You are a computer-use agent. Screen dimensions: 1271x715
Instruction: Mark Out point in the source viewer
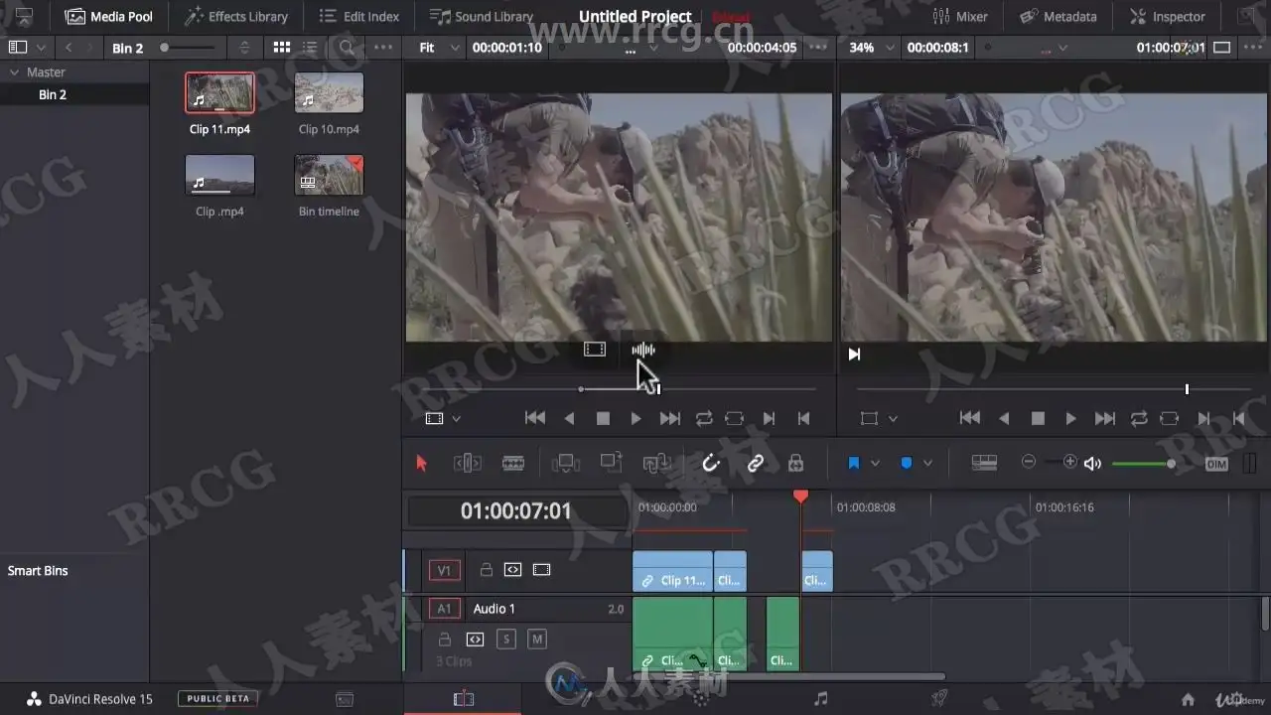[804, 419]
